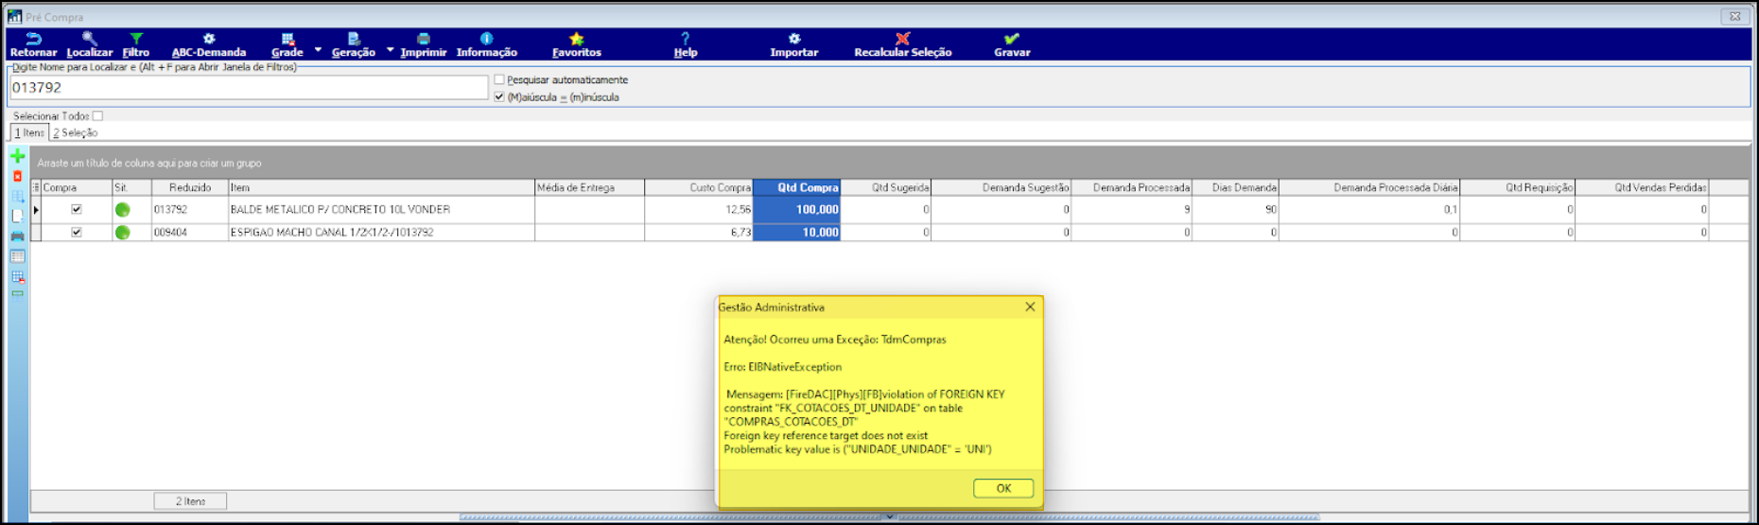Click green status dot of item 013792

click(122, 210)
